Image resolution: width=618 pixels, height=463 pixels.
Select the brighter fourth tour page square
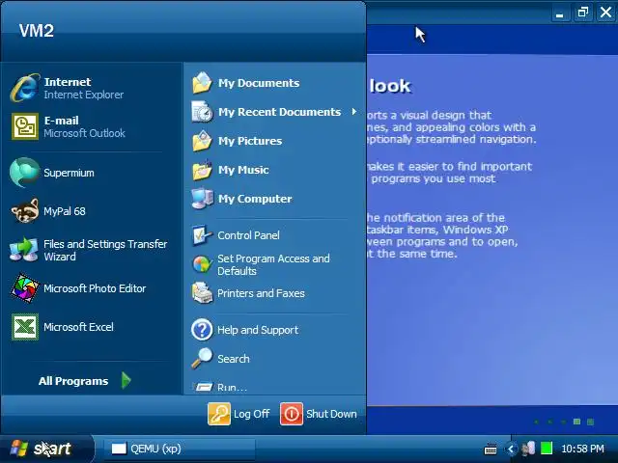pos(576,422)
